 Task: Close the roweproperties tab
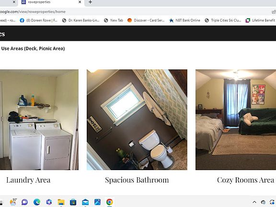(x=80, y=2)
